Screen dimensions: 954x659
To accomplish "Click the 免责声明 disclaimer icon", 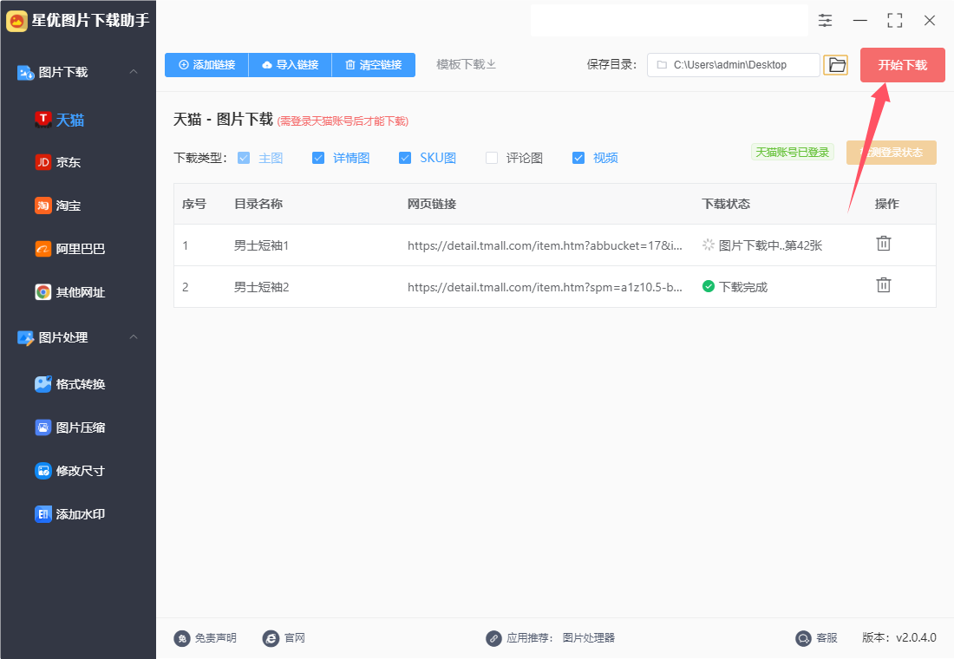I will (182, 637).
